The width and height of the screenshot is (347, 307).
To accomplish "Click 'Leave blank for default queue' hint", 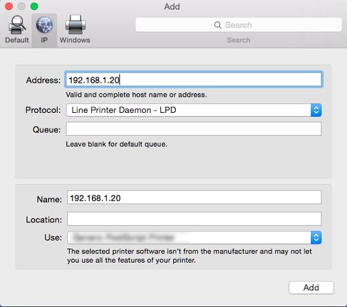I will click(117, 144).
